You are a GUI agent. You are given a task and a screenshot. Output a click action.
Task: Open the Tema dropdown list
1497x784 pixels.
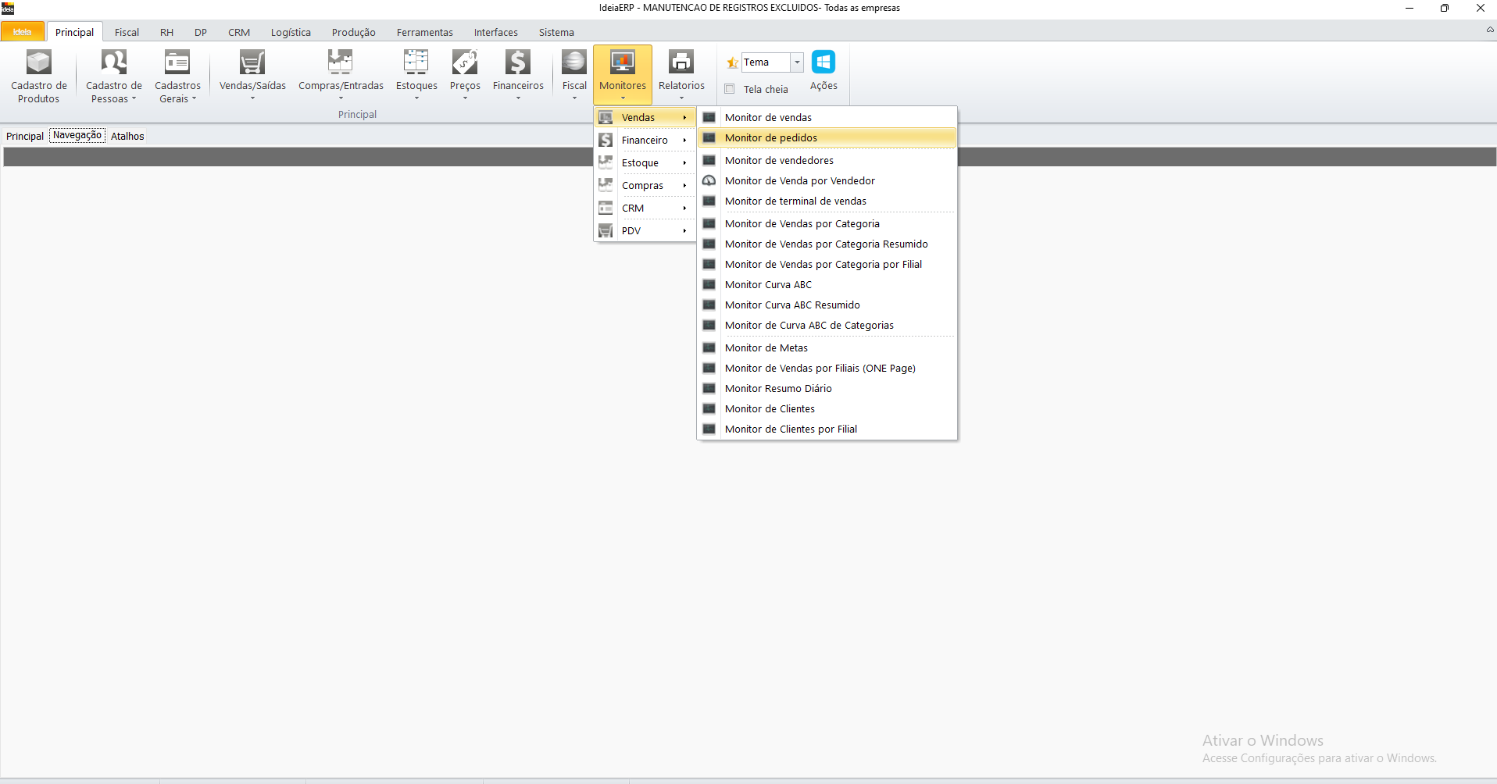click(797, 62)
